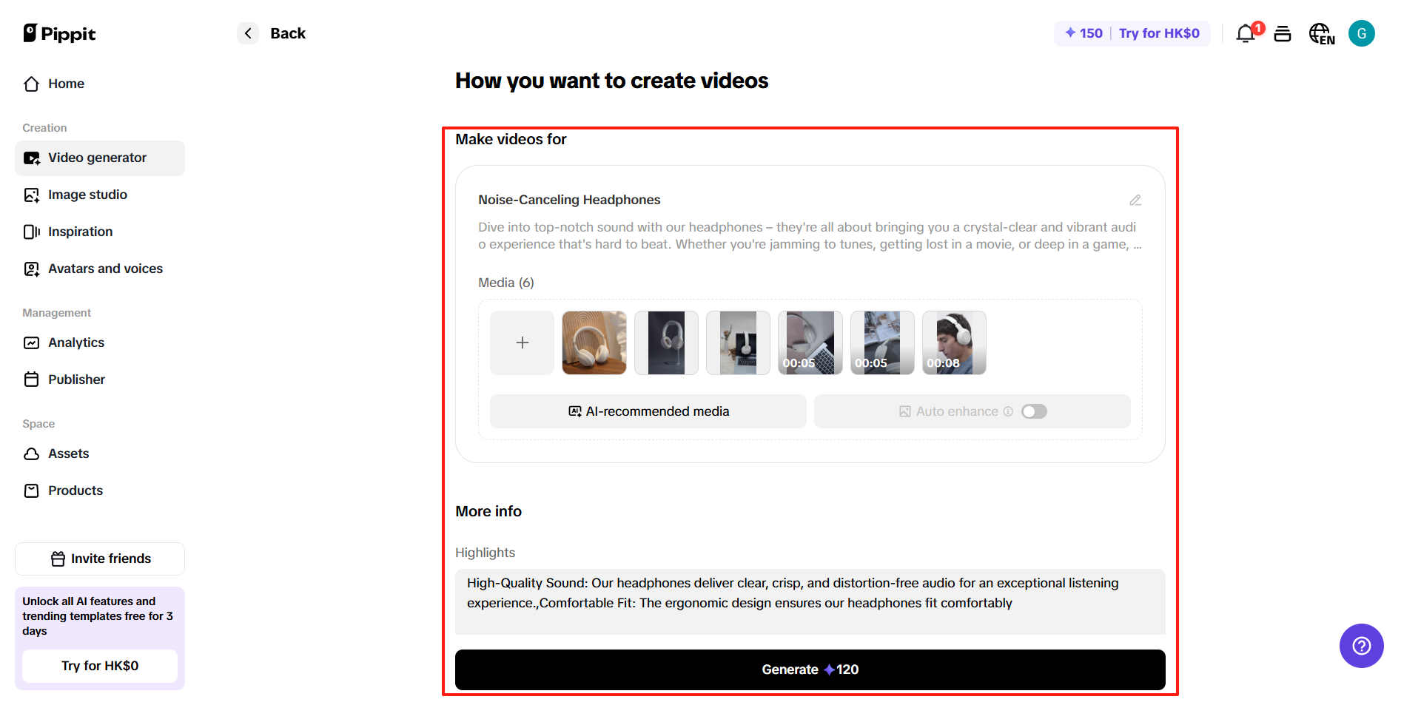Viewport: 1421px width, 705px height.
Task: Click the Try for HK$0 offer
Action: pyautogui.click(x=1160, y=33)
